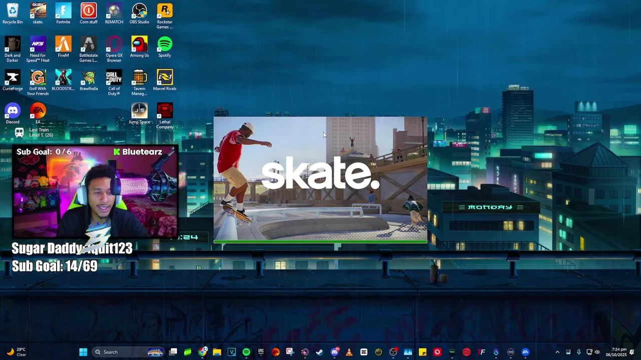Open the Fortnite desktop shortcut

point(63,13)
